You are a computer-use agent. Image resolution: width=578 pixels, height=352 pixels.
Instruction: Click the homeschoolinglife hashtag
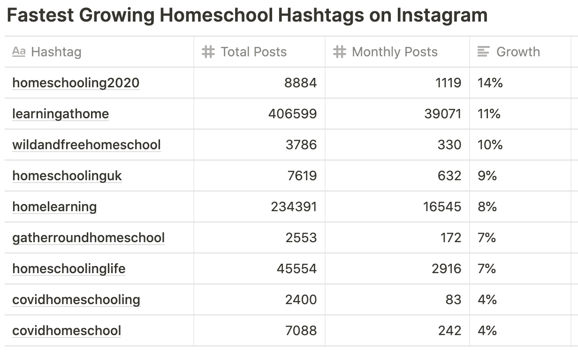69,269
